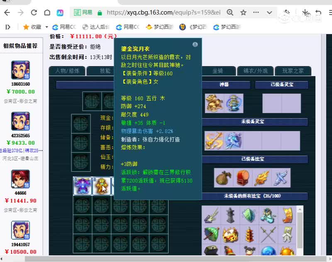Bookmark this page with the star icon
332x262 pixels.
coord(243,12)
